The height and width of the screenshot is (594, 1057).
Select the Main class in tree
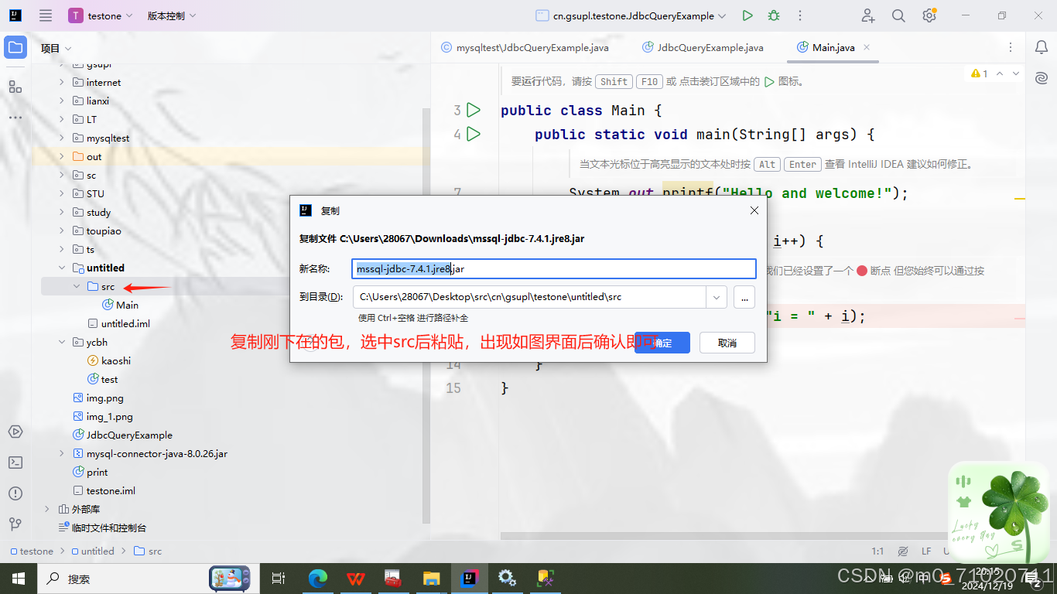click(120, 305)
